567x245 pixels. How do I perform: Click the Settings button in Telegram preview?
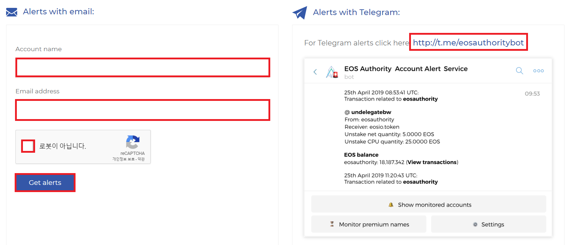point(489,224)
